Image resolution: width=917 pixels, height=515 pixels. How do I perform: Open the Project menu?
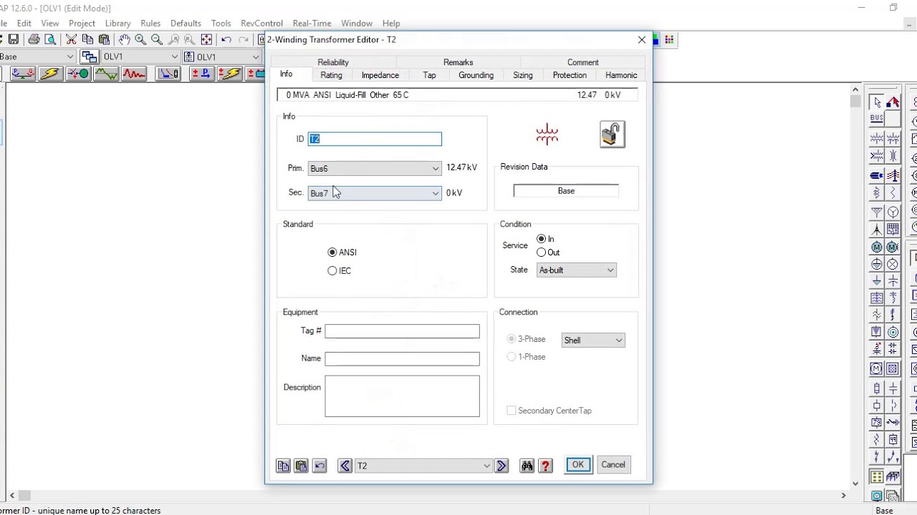[82, 24]
